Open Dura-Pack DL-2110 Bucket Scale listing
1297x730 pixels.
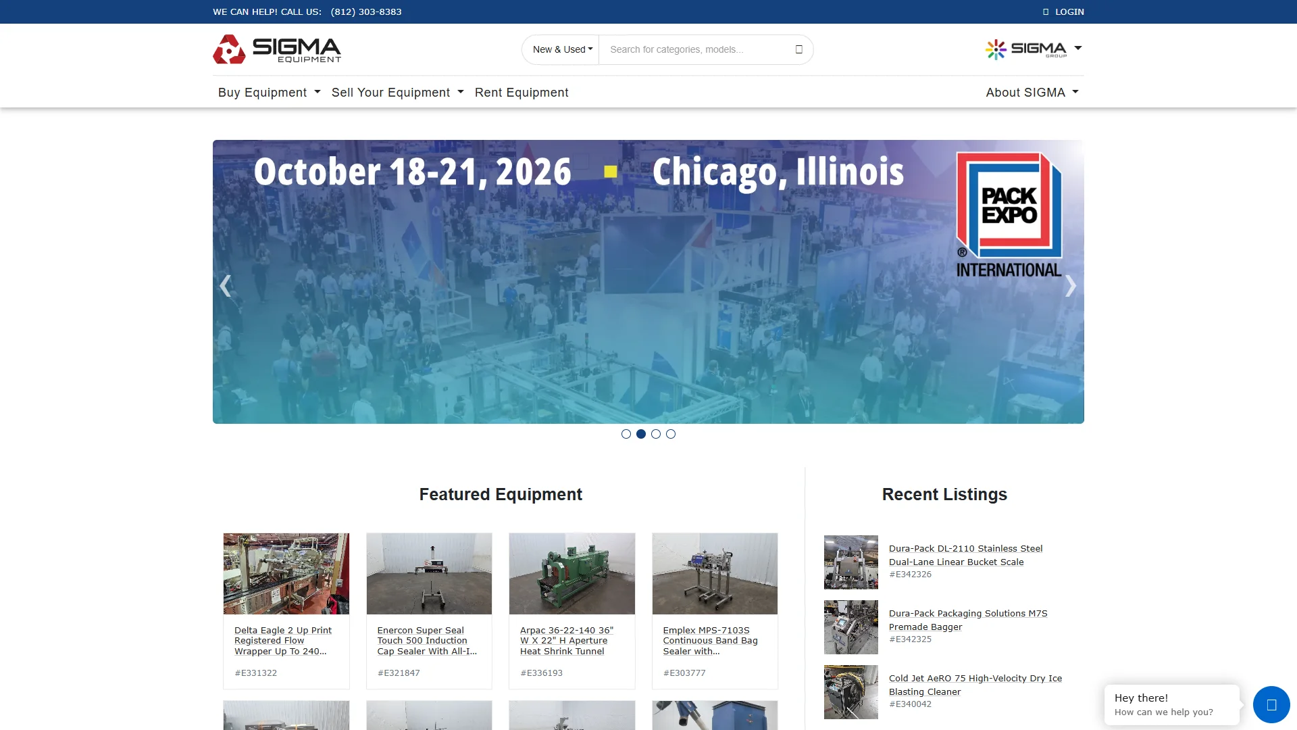coord(965,555)
